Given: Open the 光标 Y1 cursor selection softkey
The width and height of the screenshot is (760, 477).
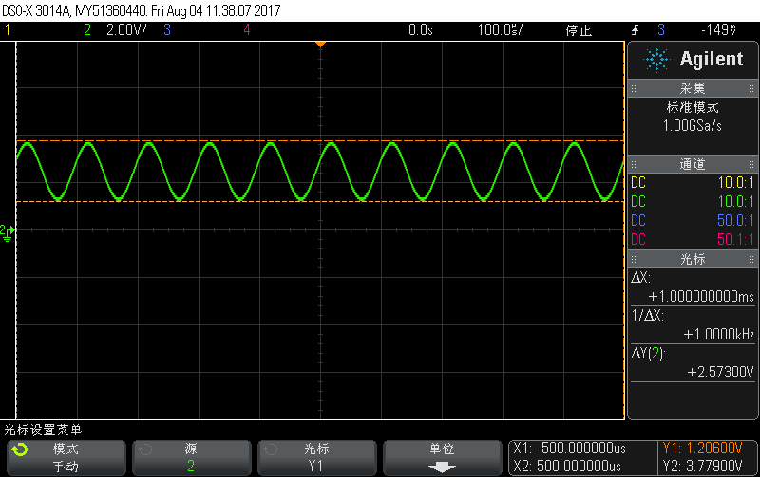Looking at the screenshot, I should (317, 458).
